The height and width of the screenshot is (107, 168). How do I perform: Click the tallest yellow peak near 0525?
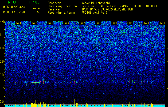[x=87, y=102]
